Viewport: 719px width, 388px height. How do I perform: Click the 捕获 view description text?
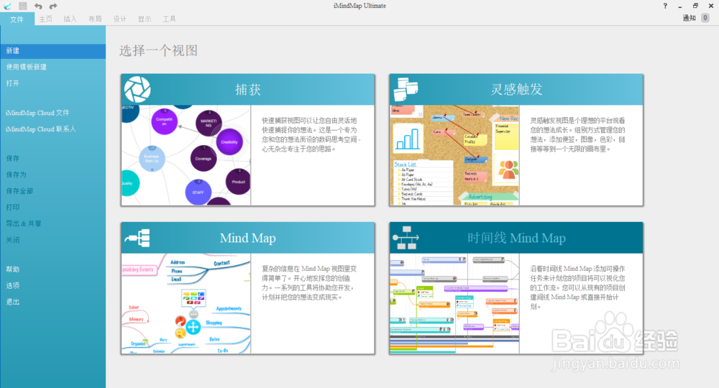pyautogui.click(x=311, y=134)
